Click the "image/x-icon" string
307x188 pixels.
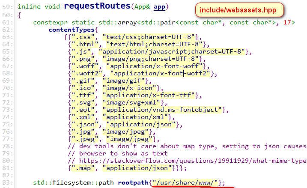click(129, 88)
